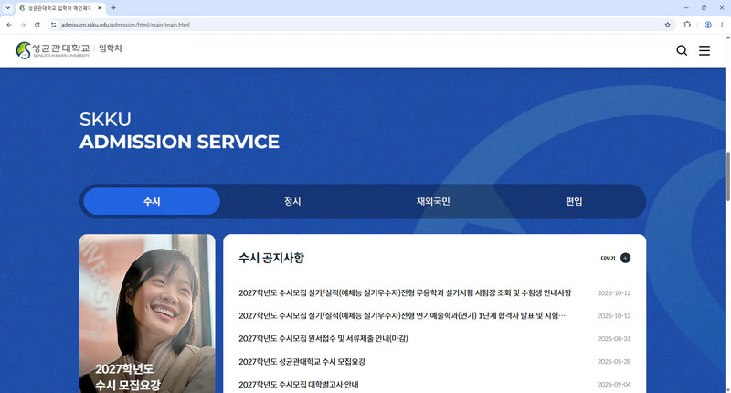Click the date 2026-05-28
731x393 pixels.
pos(614,361)
